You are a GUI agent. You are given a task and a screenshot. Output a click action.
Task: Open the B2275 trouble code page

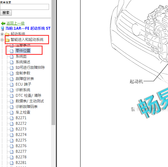point(21,140)
